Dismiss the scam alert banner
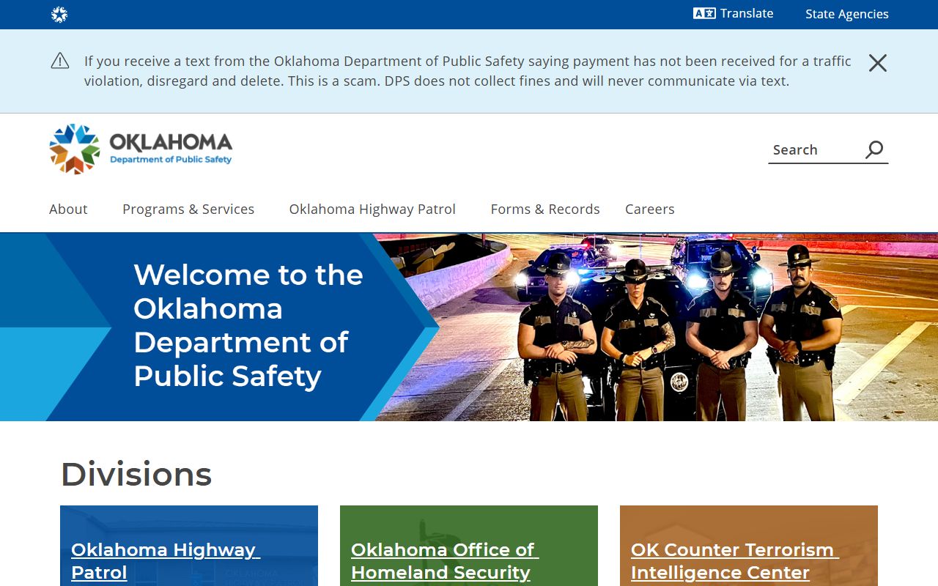Viewport: 938px width, 586px height. 877,63
